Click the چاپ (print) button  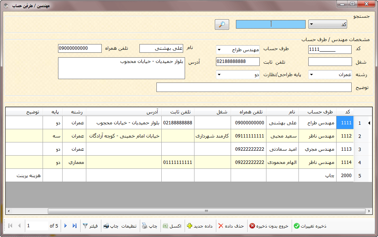point(150,226)
